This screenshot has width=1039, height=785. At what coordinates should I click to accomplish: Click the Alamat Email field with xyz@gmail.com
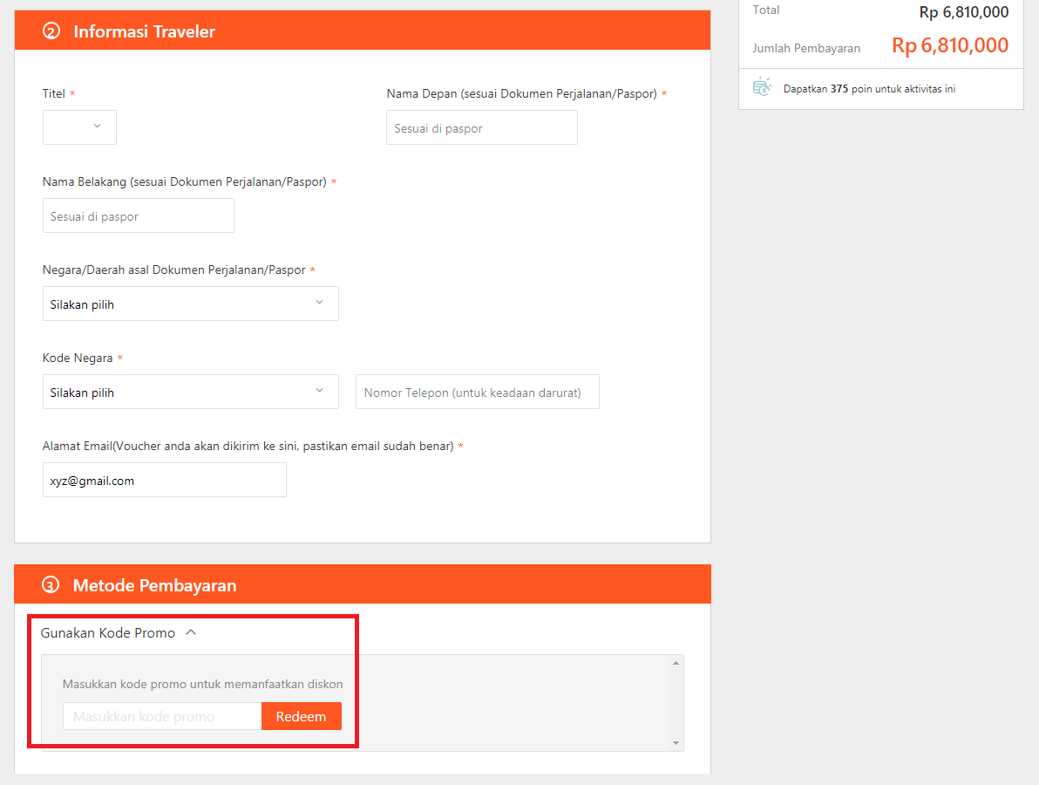click(x=165, y=480)
